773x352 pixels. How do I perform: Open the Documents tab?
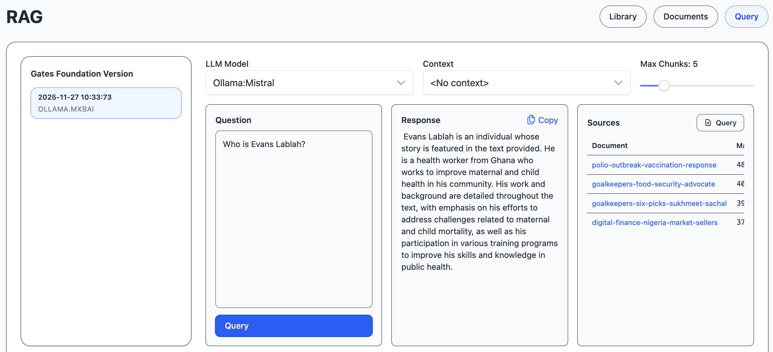click(685, 17)
